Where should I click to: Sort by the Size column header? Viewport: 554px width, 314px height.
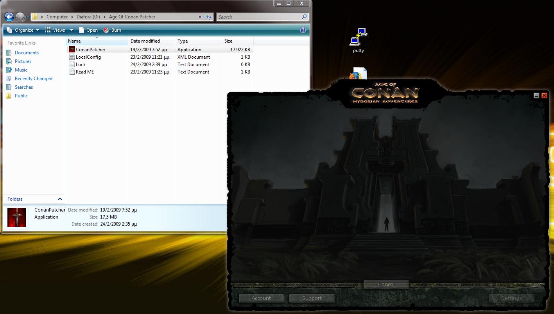coord(238,41)
